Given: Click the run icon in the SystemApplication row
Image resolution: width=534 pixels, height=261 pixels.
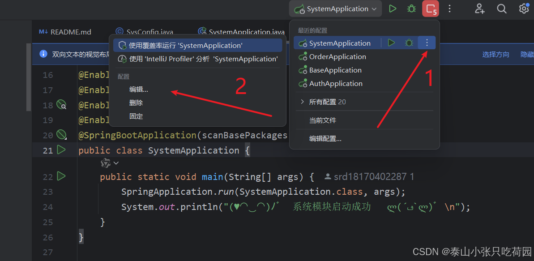Looking at the screenshot, I should 392,43.
